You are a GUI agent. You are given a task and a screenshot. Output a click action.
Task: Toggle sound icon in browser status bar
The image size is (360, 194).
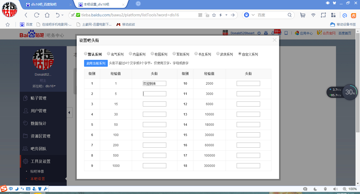[x=335, y=189]
